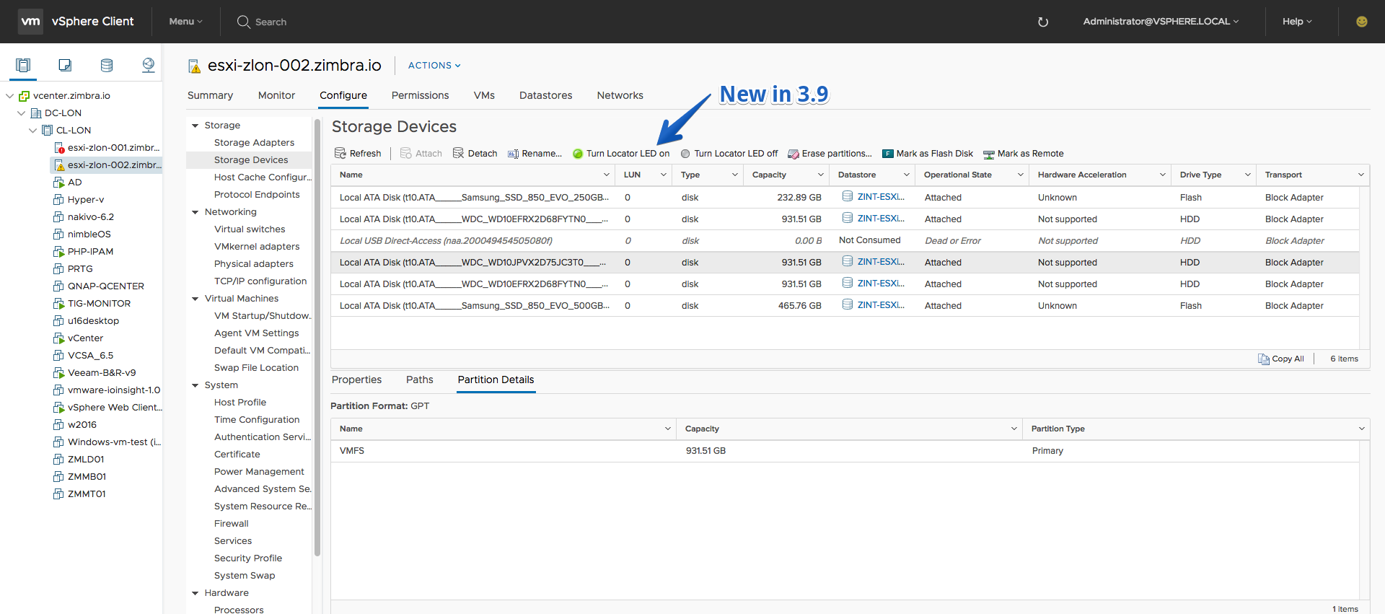This screenshot has height=614, width=1385.
Task: Open the Drive Type column dropdown
Action: pyautogui.click(x=1247, y=175)
